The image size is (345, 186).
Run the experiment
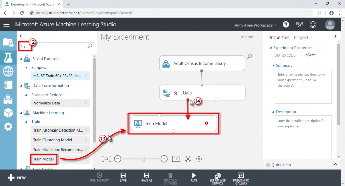click(194, 177)
